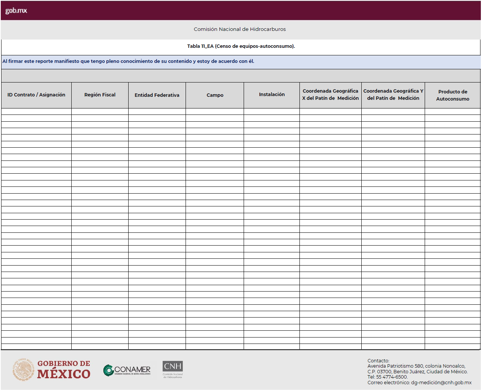The height and width of the screenshot is (391, 482).
Task: Click the CONAMER circular green icon
Action: [x=108, y=370]
